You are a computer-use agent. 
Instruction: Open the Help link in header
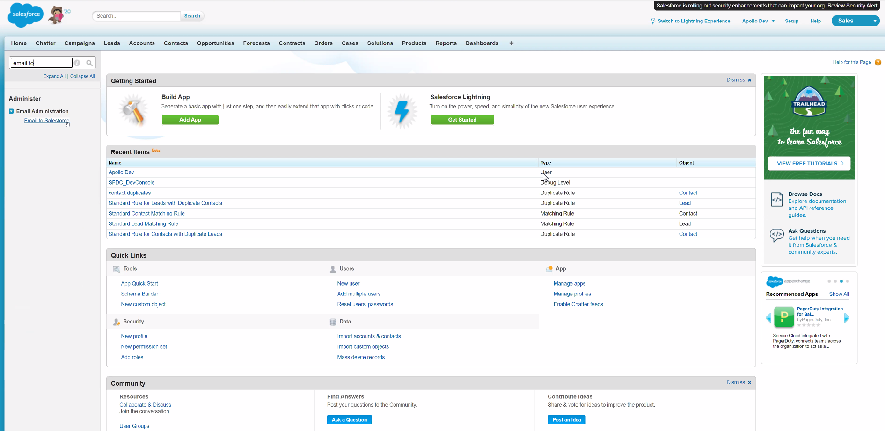pos(816,21)
